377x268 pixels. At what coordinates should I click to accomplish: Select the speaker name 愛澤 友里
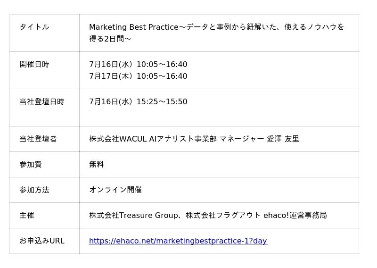(x=283, y=139)
